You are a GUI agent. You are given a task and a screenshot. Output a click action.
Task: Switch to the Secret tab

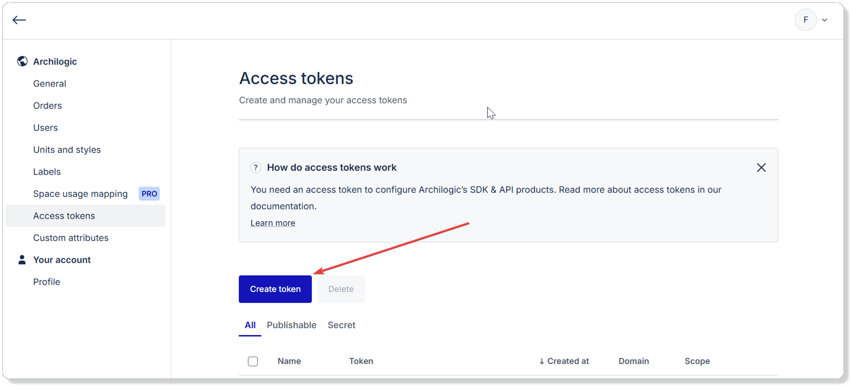tap(341, 325)
